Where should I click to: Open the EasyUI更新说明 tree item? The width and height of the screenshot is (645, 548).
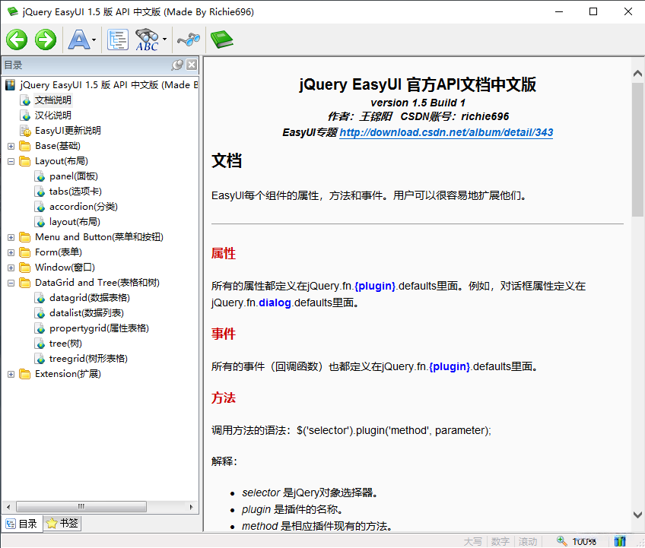[x=68, y=131]
